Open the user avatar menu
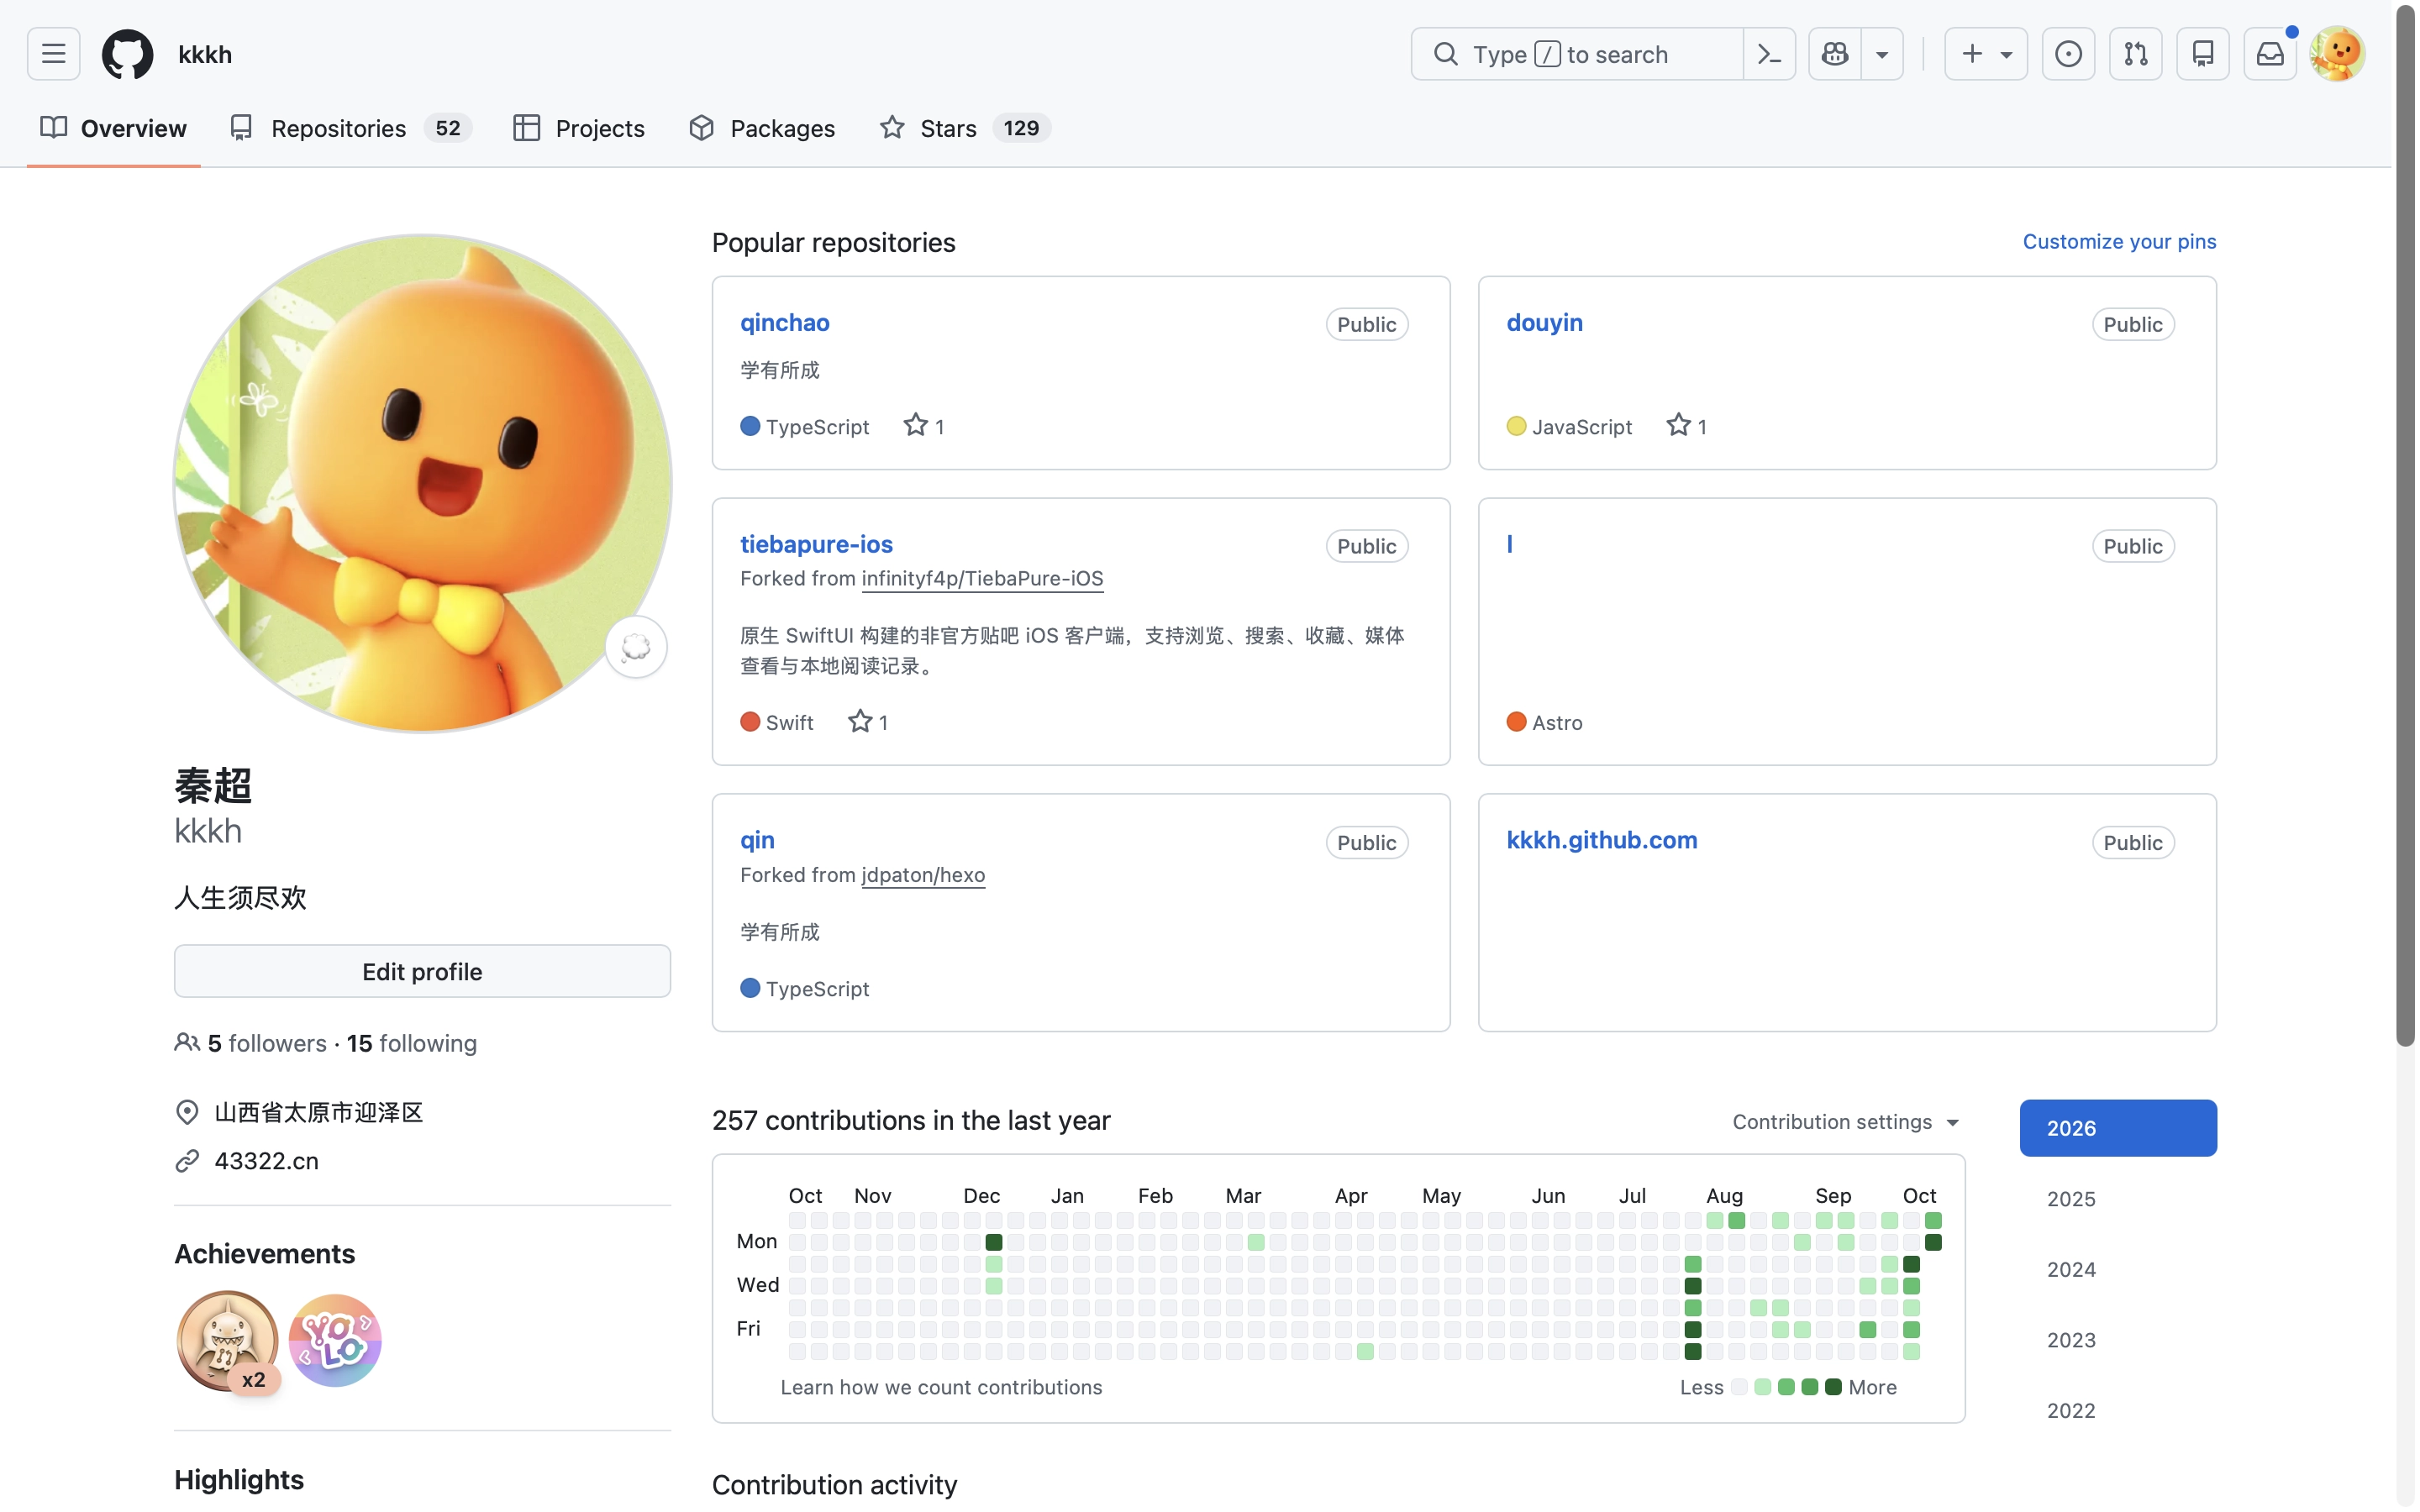The image size is (2420, 1512). pyautogui.click(x=2337, y=54)
